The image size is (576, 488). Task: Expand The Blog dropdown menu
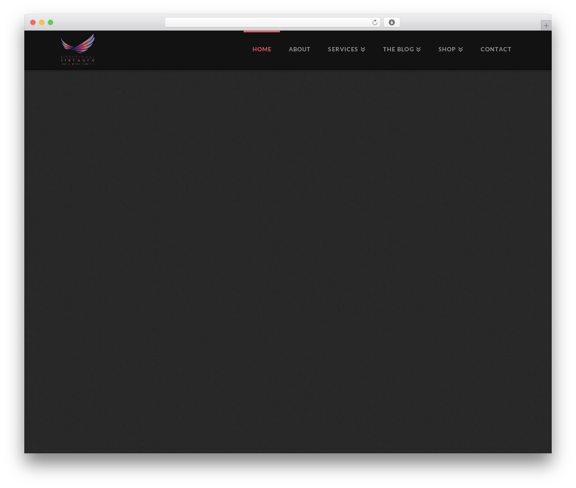click(402, 49)
